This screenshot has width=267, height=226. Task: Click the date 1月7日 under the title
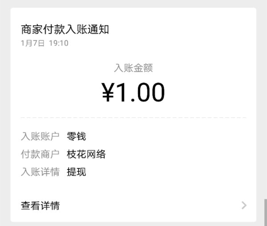[x=32, y=43]
